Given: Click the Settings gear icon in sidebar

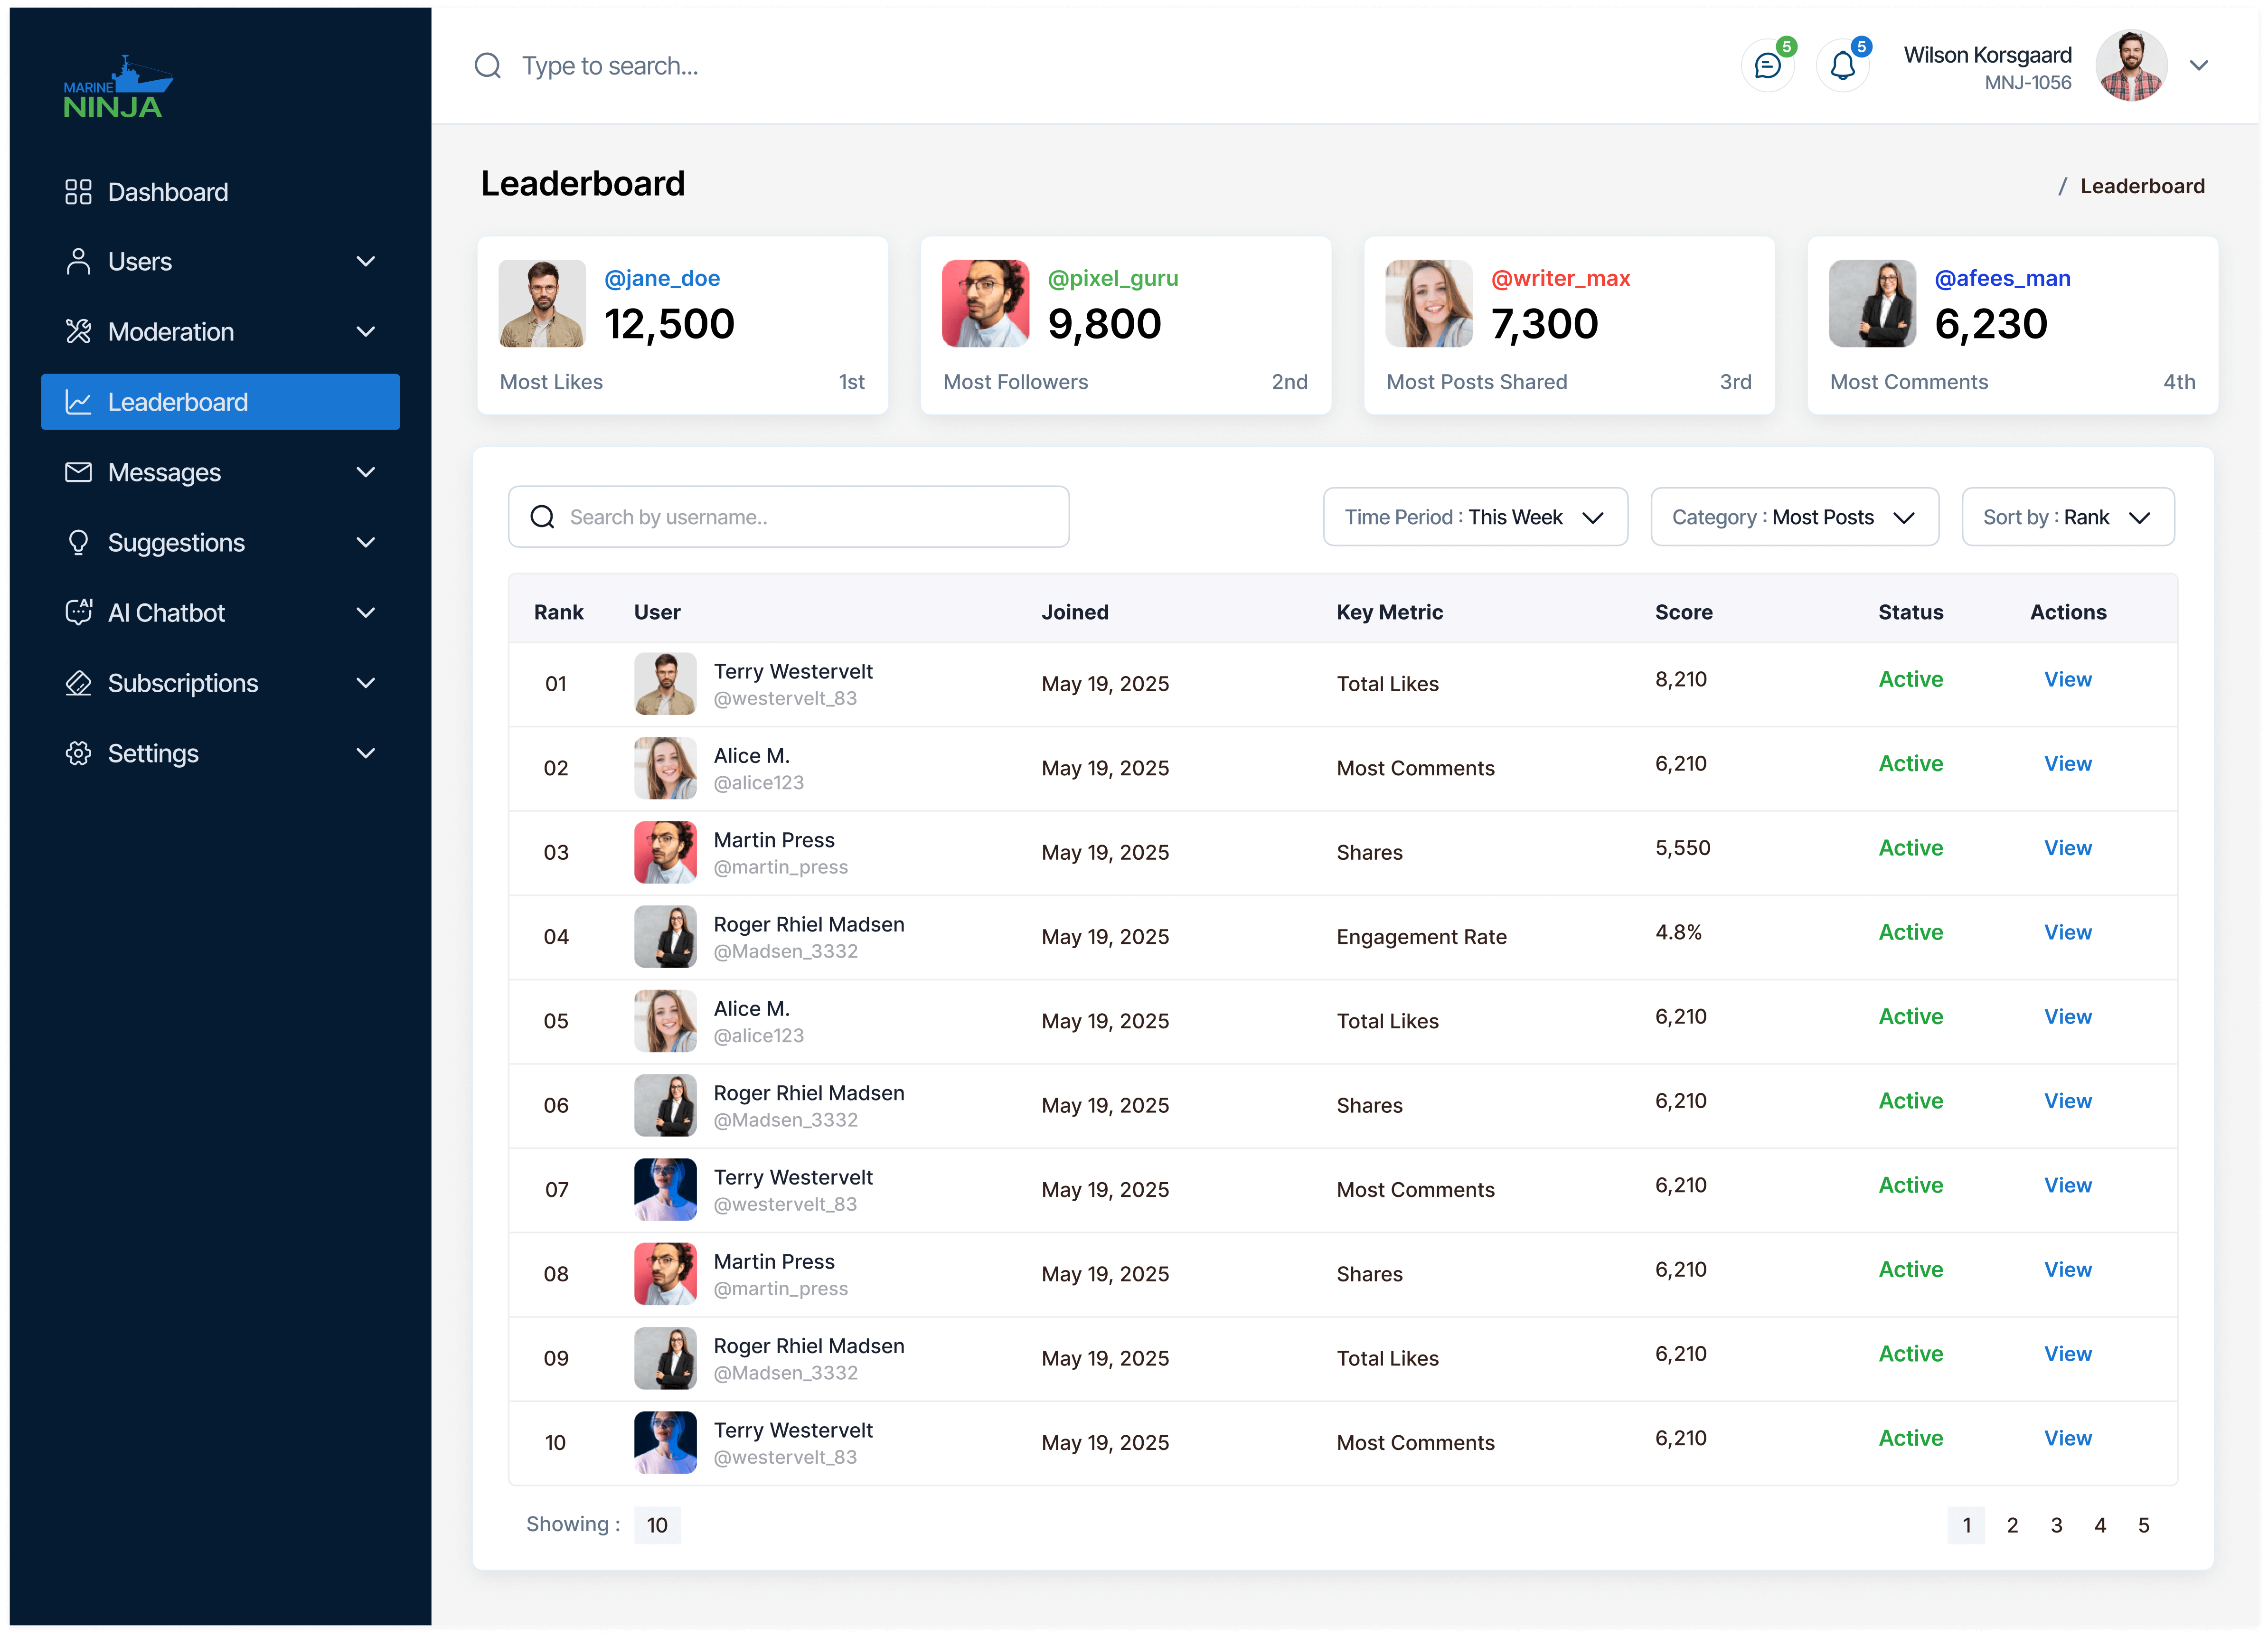Looking at the screenshot, I should coord(78,753).
